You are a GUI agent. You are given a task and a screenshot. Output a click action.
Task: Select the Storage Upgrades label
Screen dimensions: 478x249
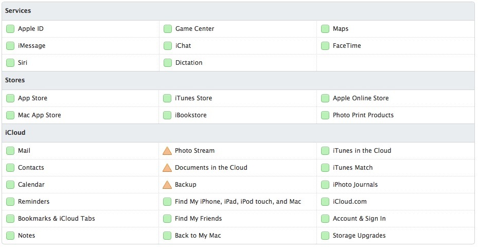click(359, 236)
